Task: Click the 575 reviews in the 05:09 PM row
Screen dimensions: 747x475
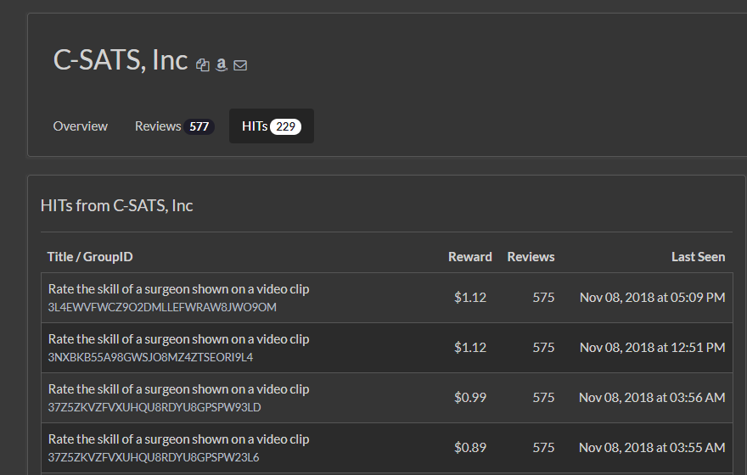Action: click(543, 298)
